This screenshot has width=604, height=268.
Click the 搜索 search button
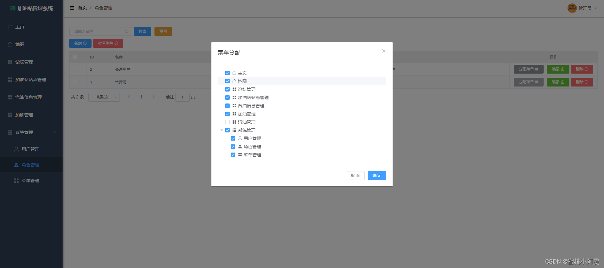(x=143, y=31)
